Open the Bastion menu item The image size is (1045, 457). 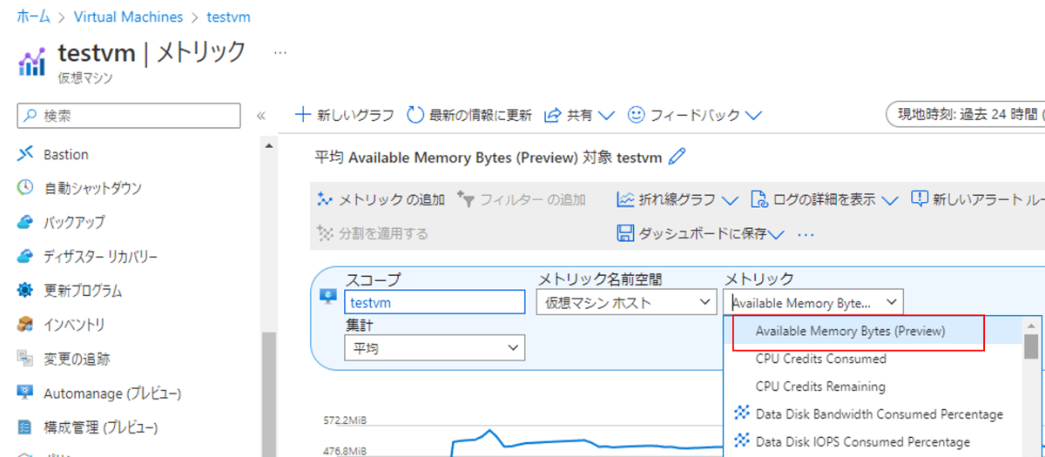pyautogui.click(x=66, y=154)
